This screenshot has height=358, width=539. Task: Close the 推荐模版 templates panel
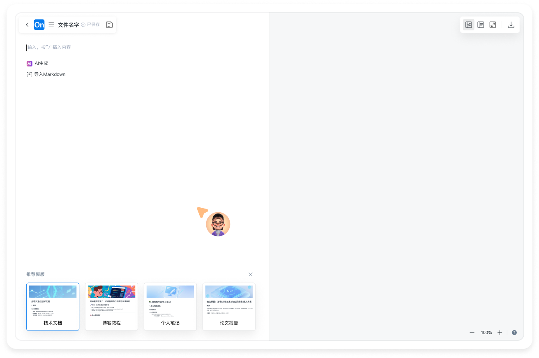tap(251, 274)
